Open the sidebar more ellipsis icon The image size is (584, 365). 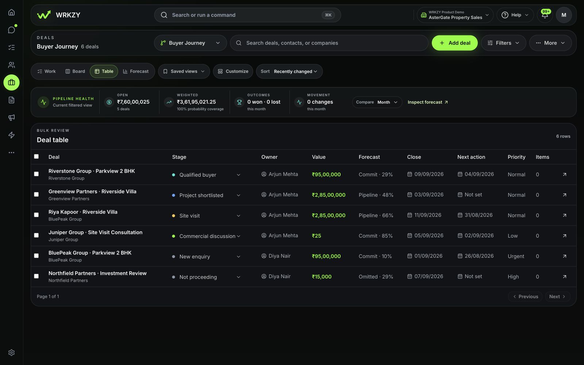[x=11, y=153]
